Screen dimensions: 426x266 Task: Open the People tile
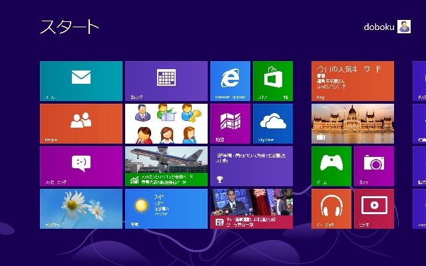pyautogui.click(x=81, y=124)
